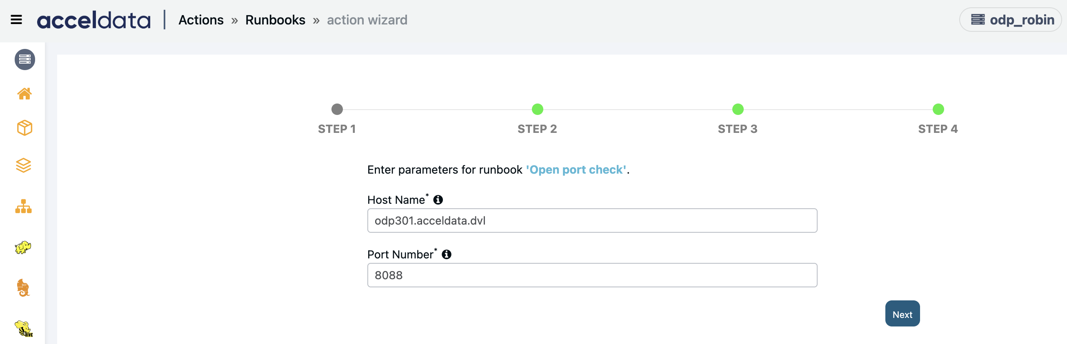Show info tooltip for Host Name

[x=438, y=200]
